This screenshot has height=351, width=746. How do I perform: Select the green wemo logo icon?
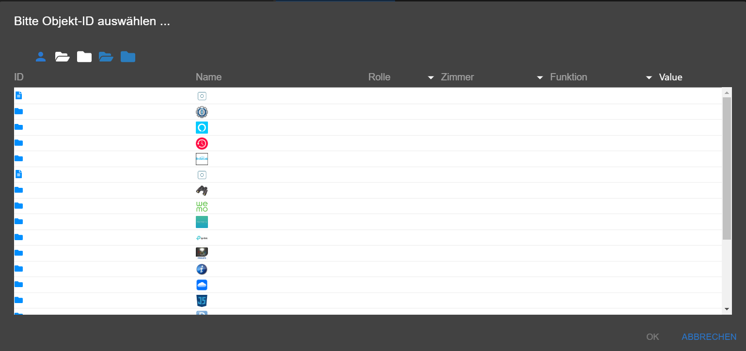(202, 206)
